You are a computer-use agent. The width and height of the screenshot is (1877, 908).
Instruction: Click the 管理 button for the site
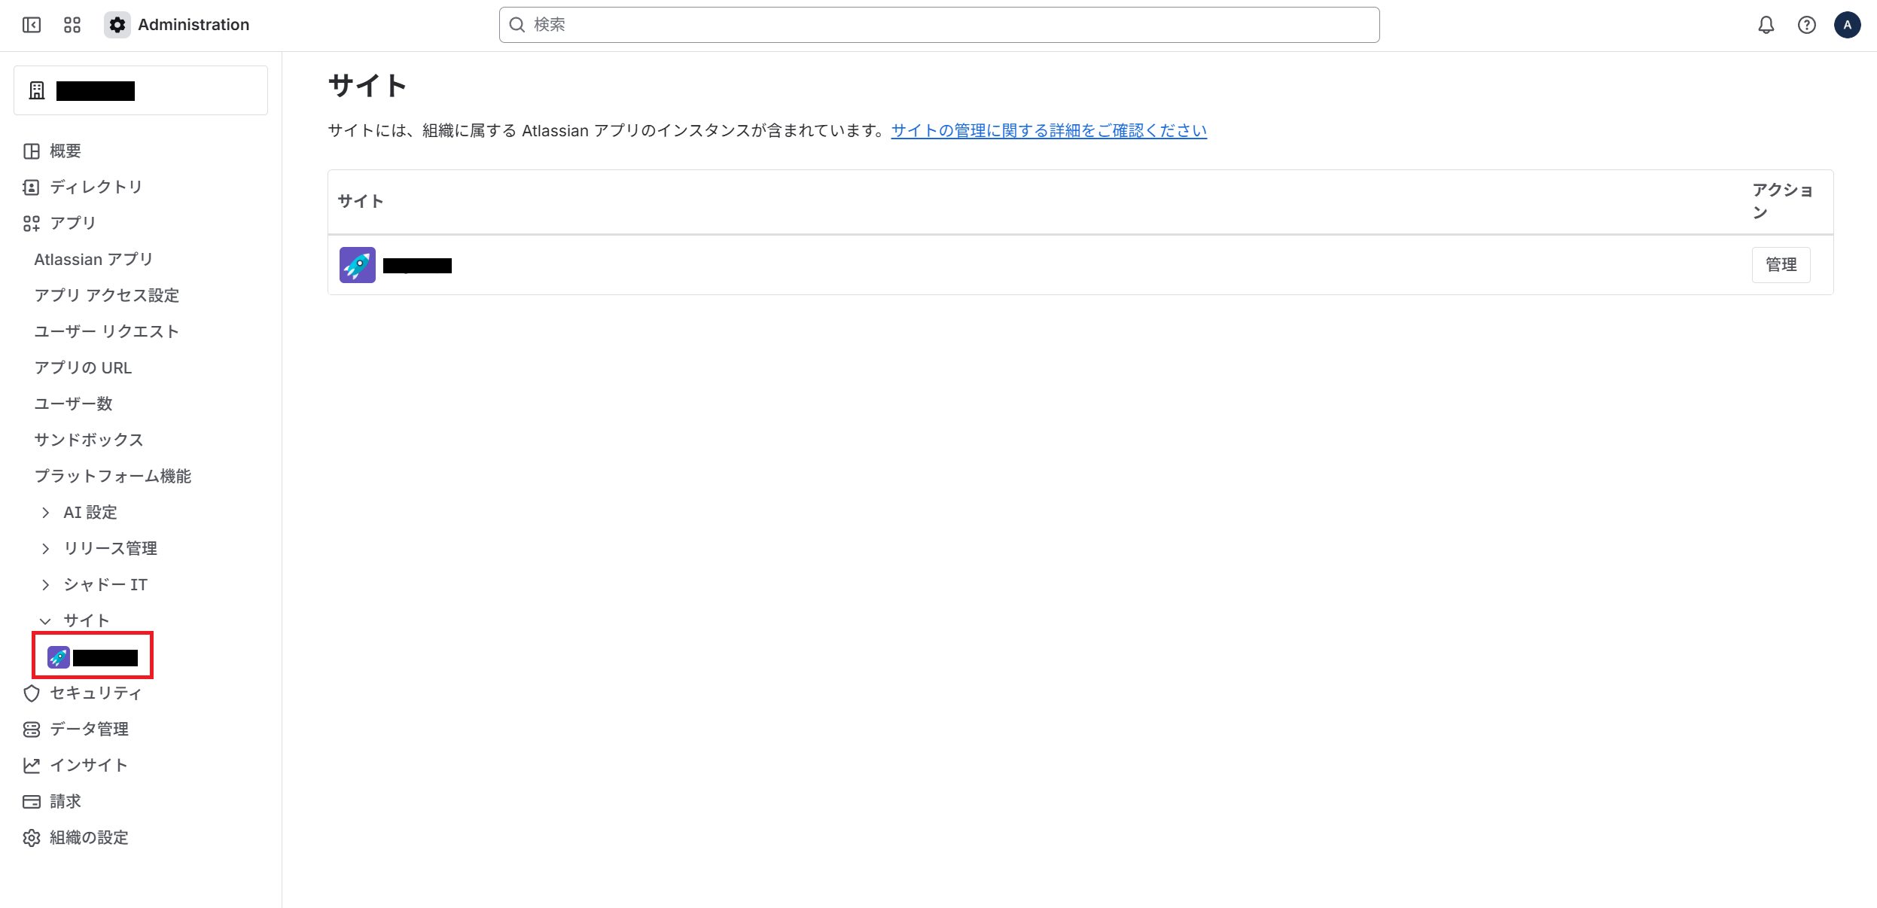click(x=1781, y=265)
